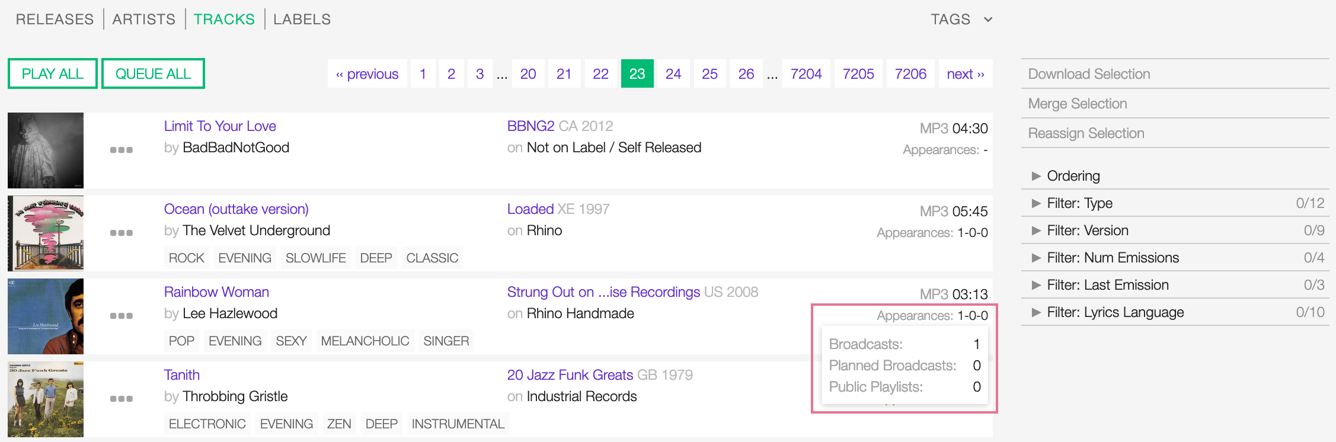Click the ELECTRONIC tag
Image resolution: width=1336 pixels, height=442 pixels.
[x=207, y=424]
